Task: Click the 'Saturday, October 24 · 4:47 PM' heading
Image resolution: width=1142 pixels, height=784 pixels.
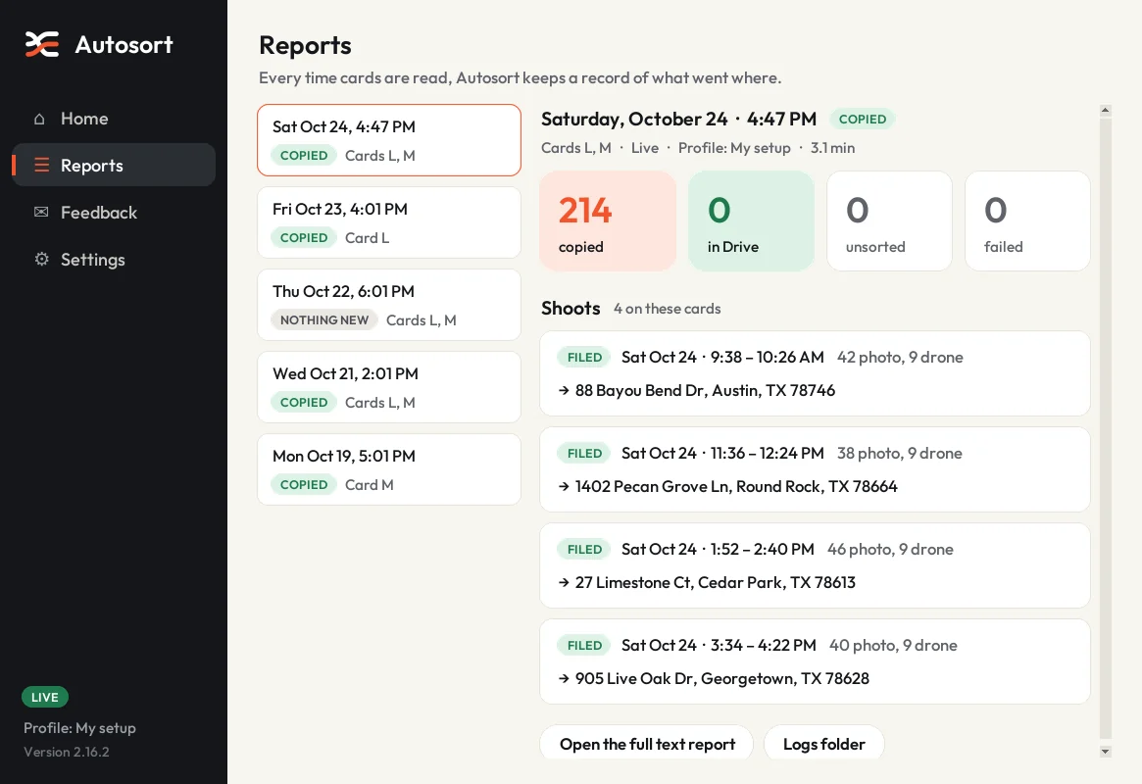Action: [678, 119]
